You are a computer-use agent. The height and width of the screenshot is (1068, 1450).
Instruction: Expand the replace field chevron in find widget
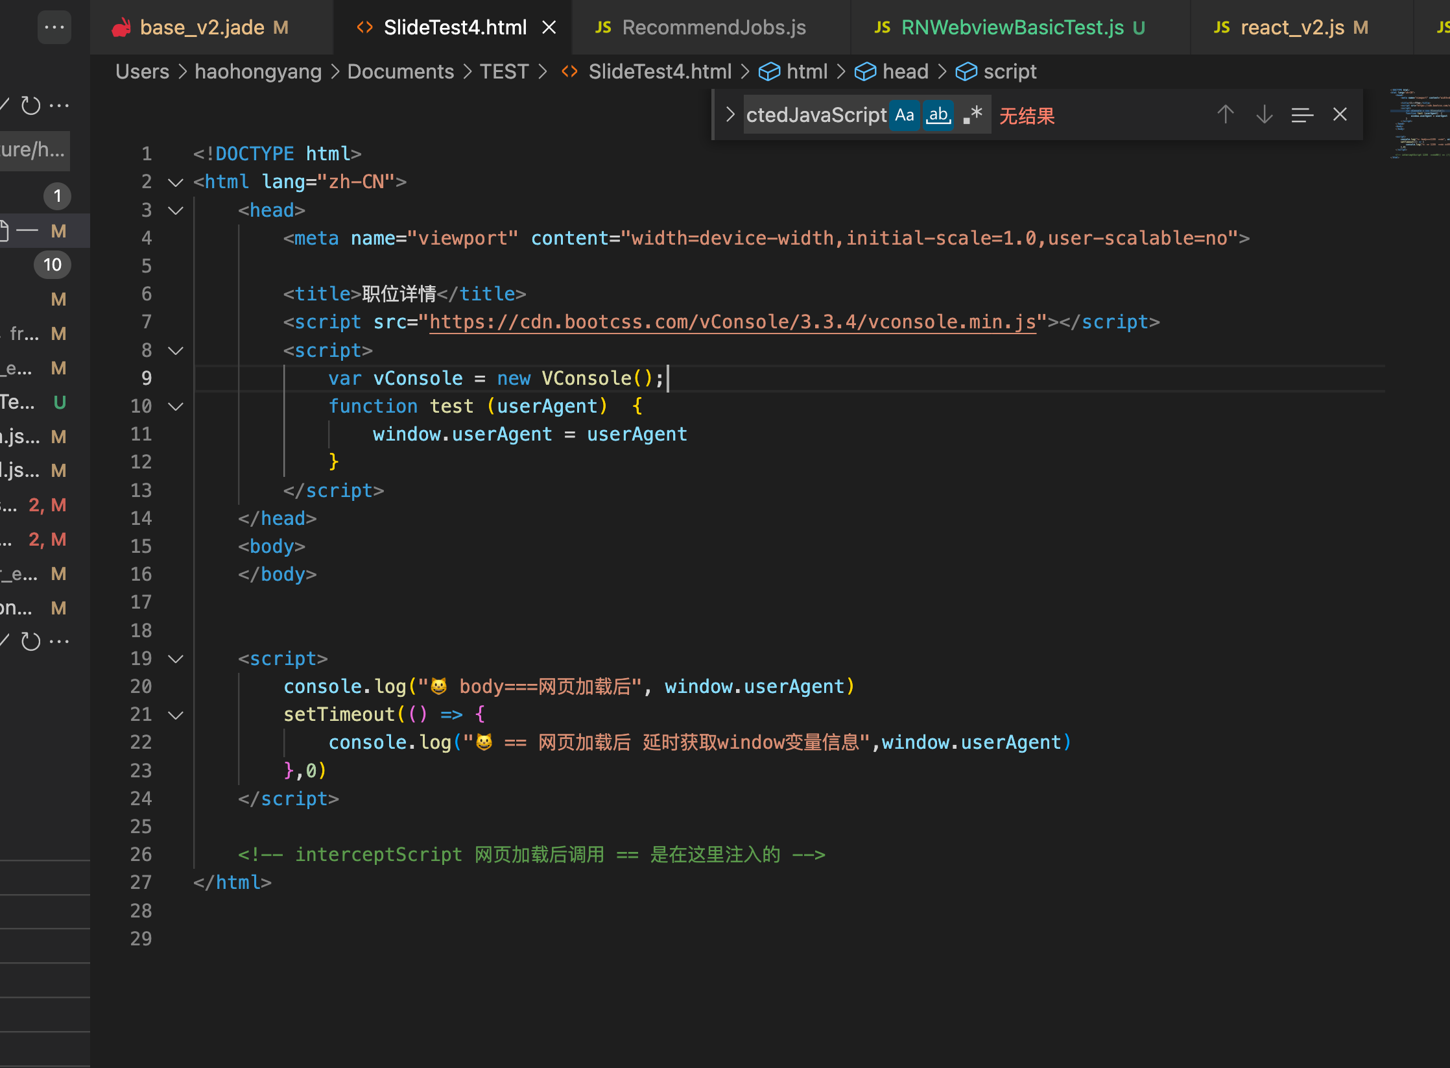click(x=730, y=114)
